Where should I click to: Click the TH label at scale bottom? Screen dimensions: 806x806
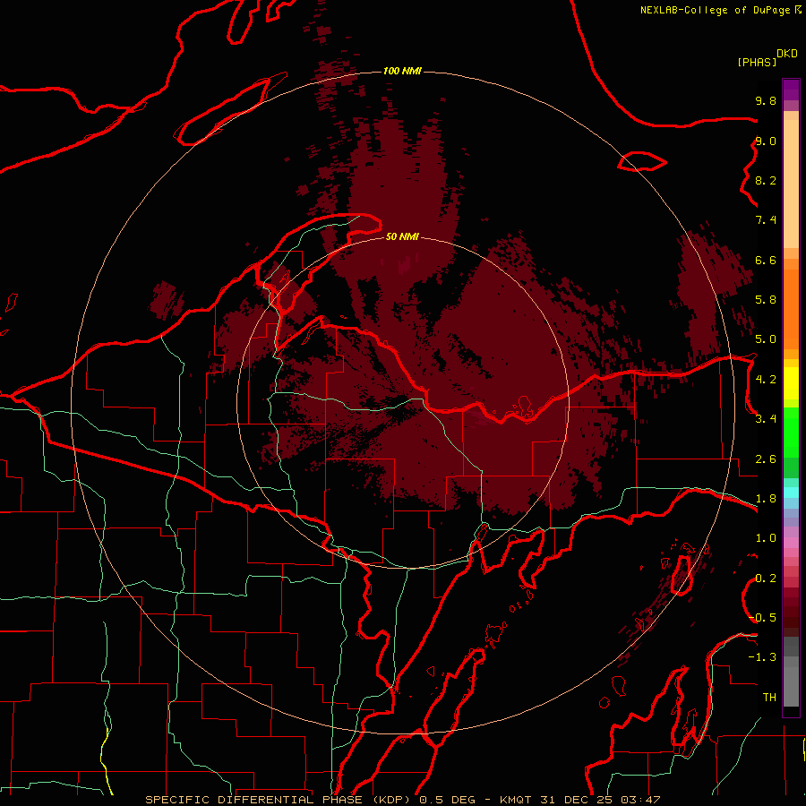pyautogui.click(x=769, y=698)
